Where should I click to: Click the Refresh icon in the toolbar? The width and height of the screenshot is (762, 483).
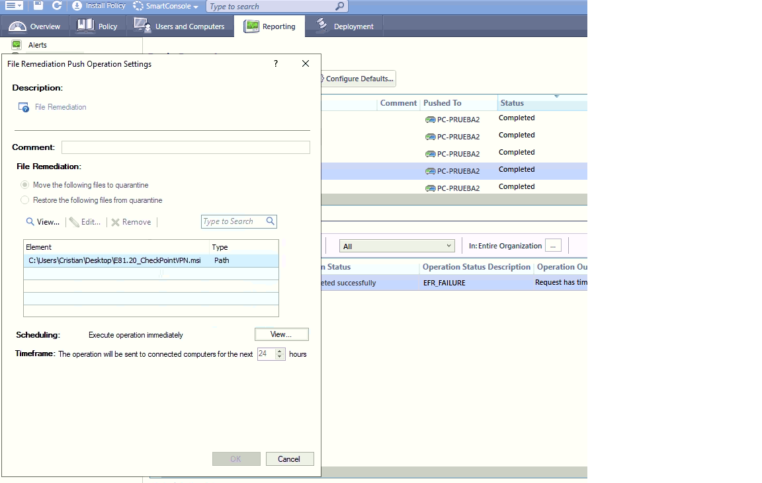pyautogui.click(x=58, y=5)
